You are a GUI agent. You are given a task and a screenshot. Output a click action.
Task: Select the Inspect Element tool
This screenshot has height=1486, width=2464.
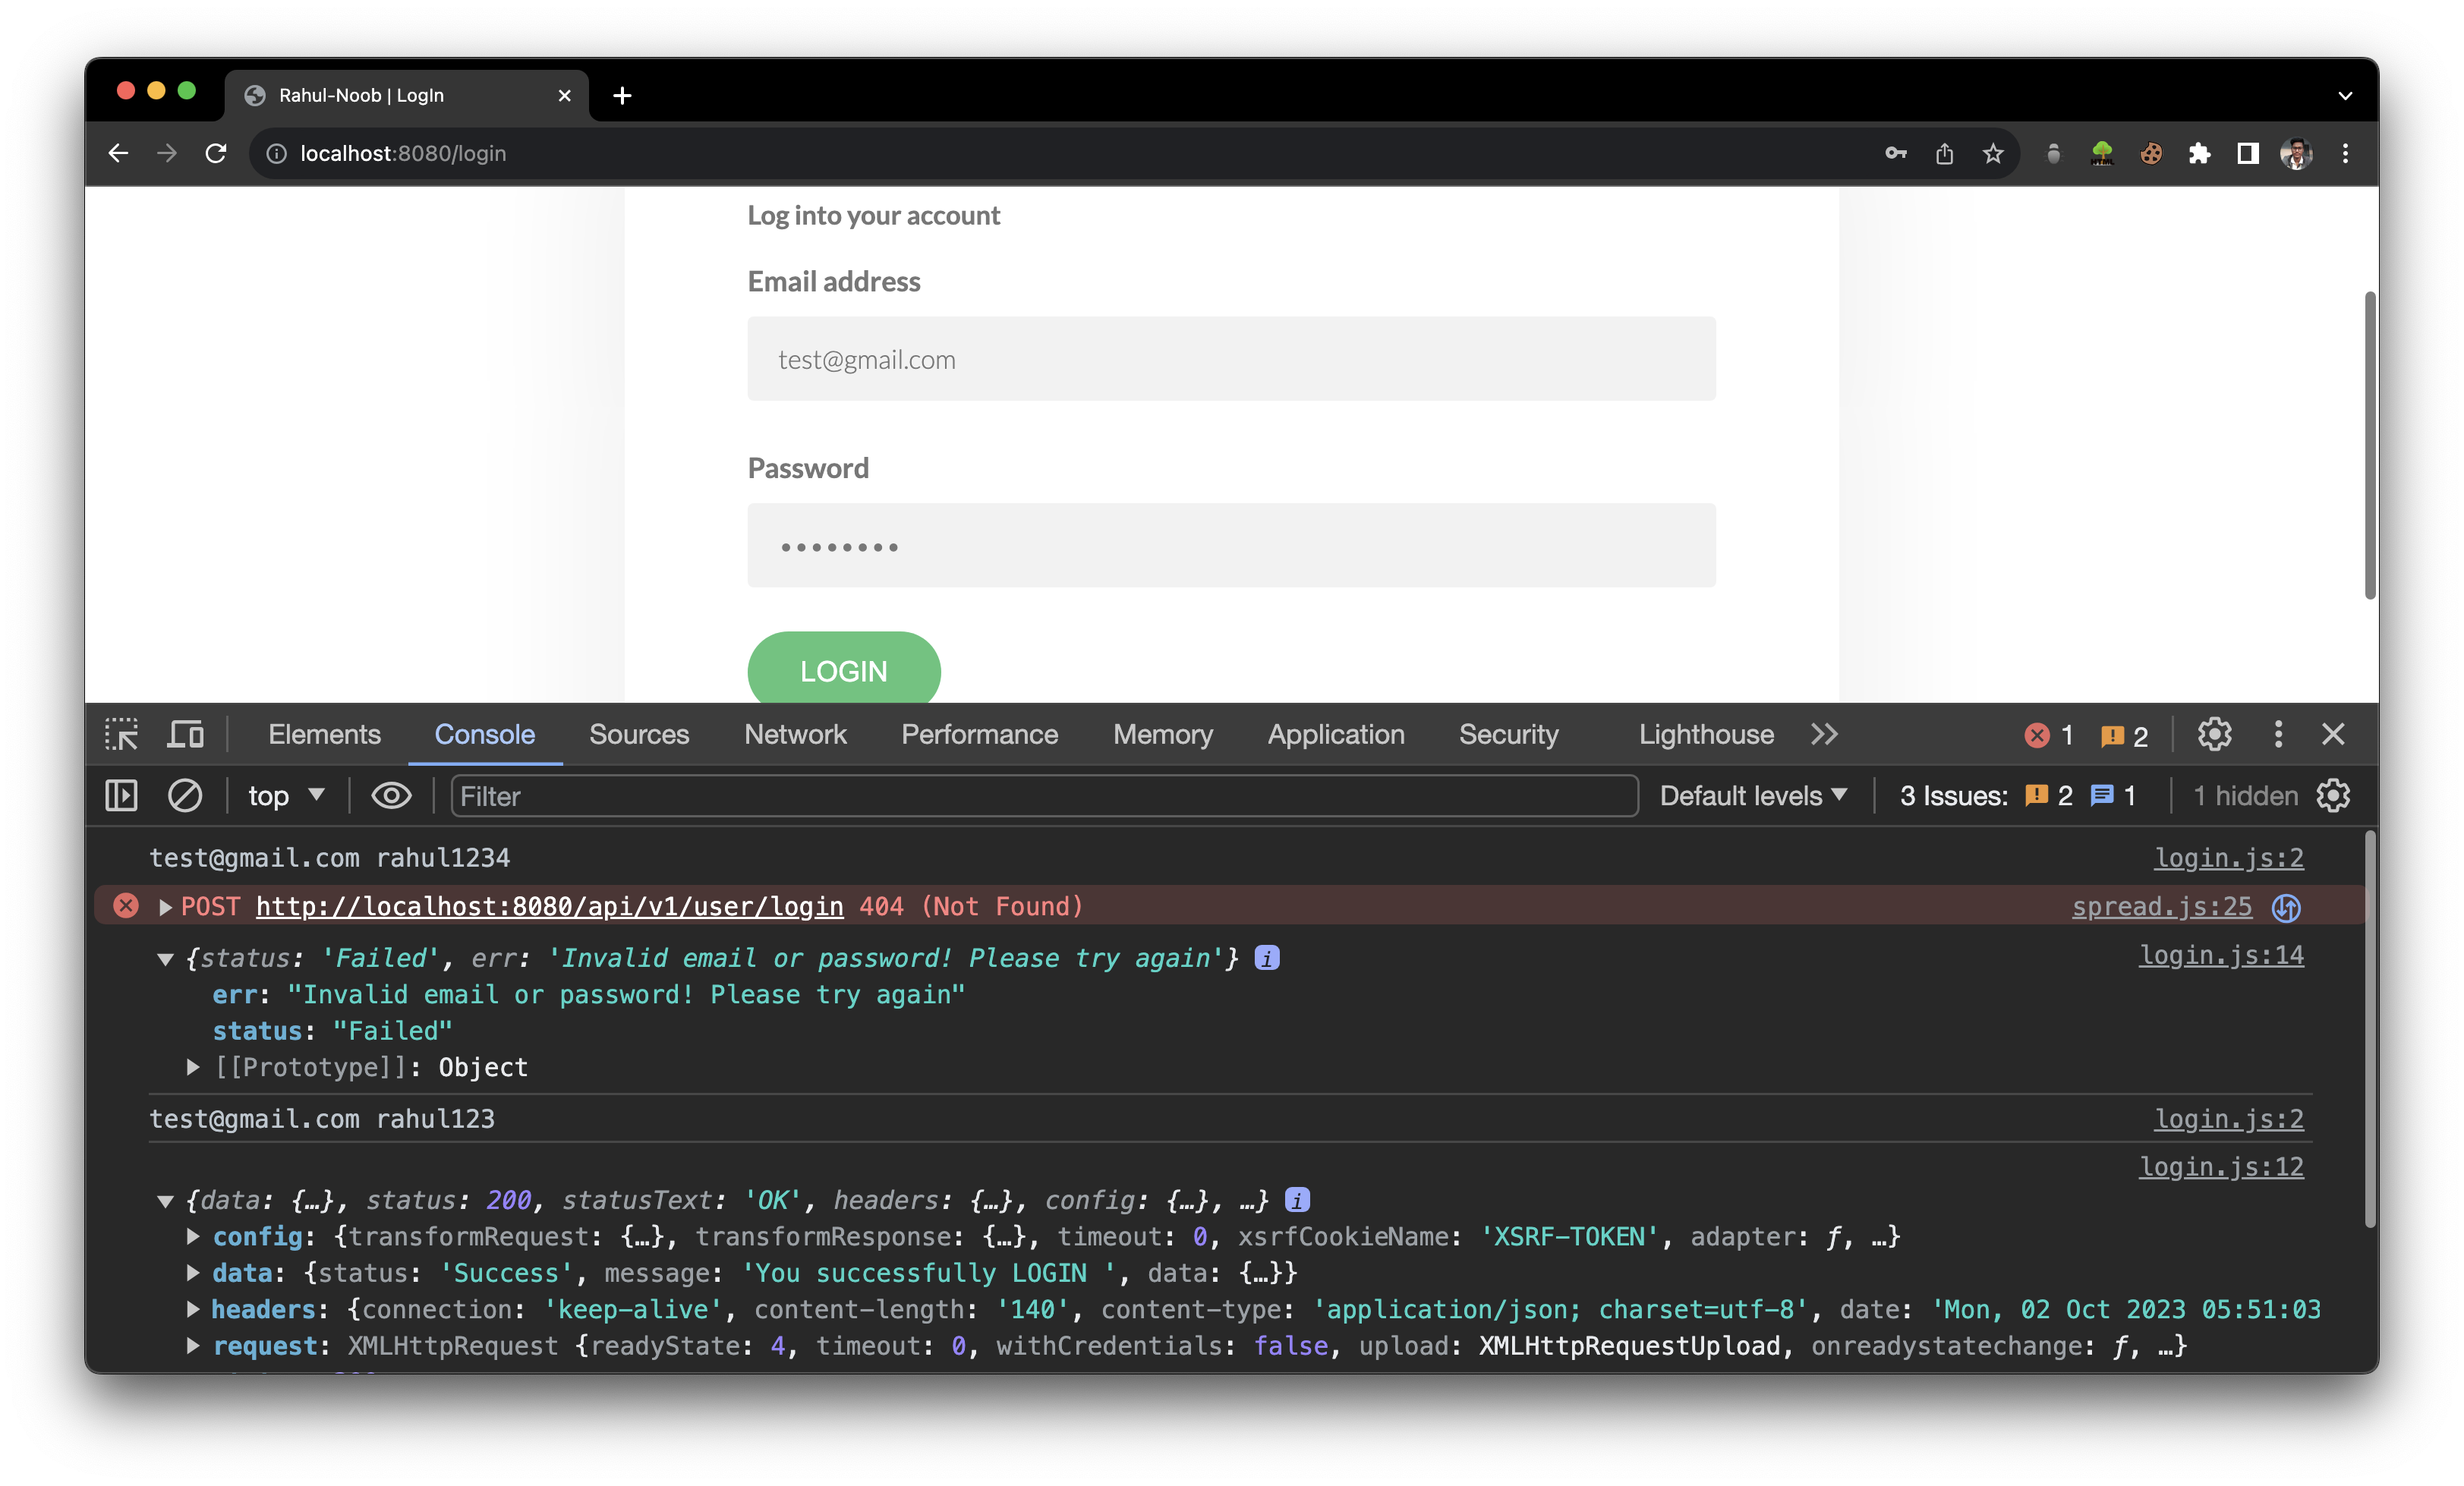(121, 734)
